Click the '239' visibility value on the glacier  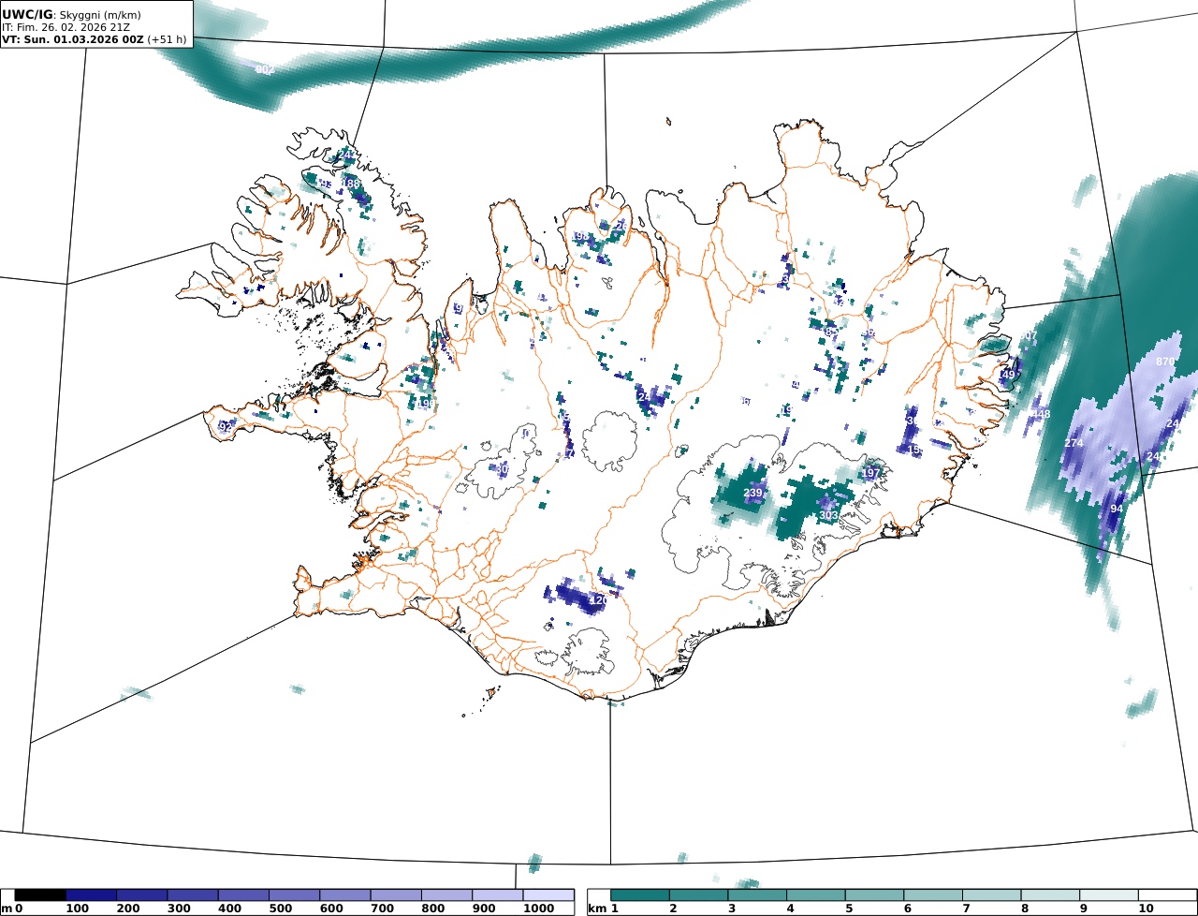[x=752, y=494]
